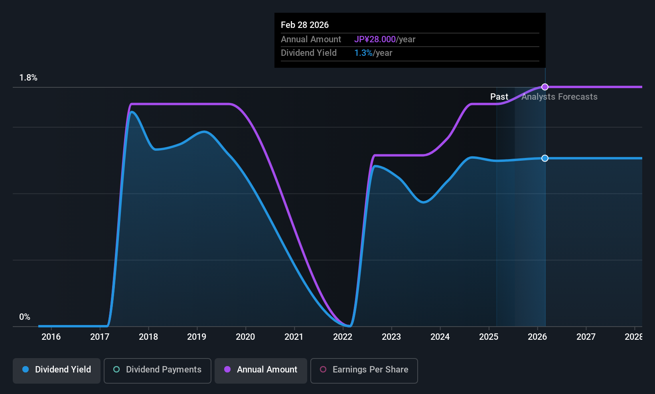The height and width of the screenshot is (394, 655).
Task: Enable the Dividend Payments series
Action: coord(158,370)
